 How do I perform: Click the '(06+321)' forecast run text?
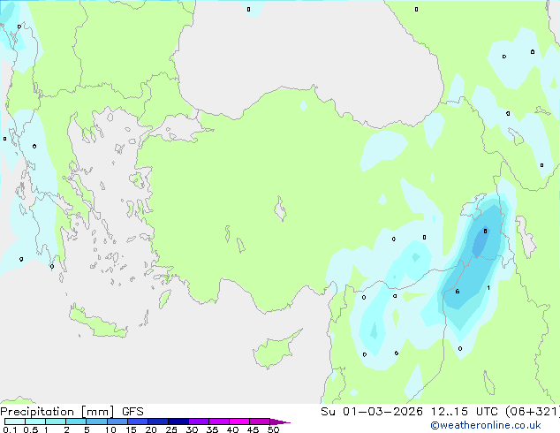pos(532,412)
